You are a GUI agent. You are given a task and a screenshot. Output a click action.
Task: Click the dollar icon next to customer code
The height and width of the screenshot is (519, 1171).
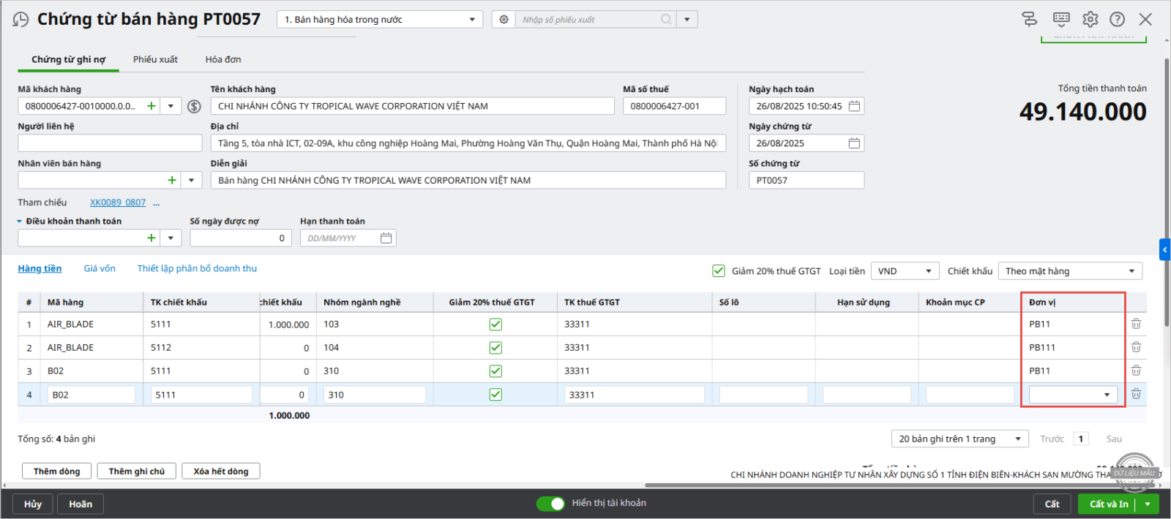coord(194,107)
